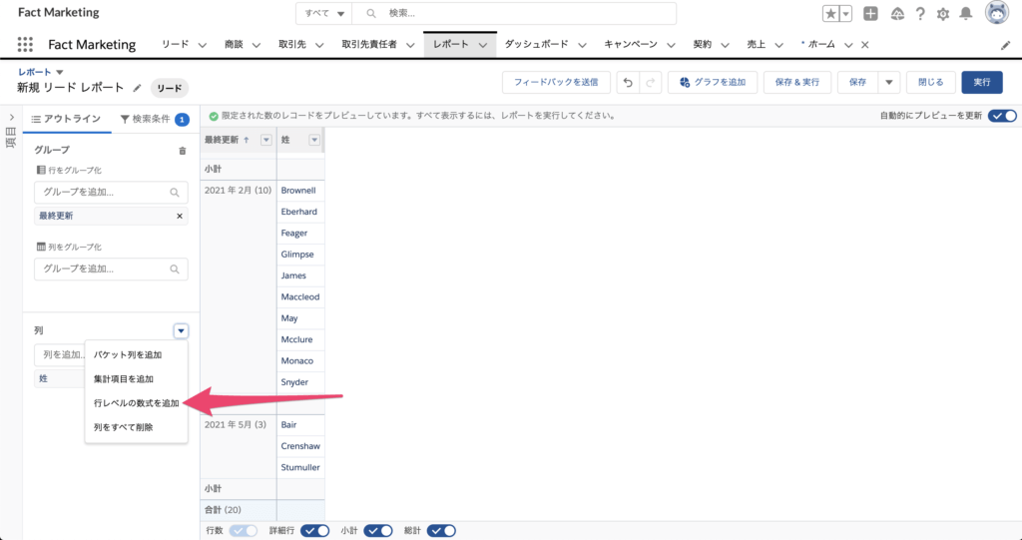Open the レポート breadcrumb dropdown arrow
This screenshot has width=1022, height=540.
tap(60, 73)
